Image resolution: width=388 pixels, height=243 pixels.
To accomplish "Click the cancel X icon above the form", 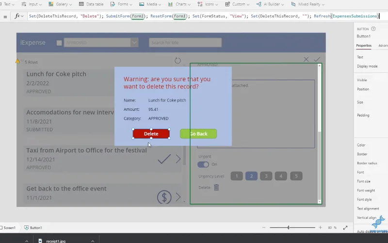I will pyautogui.click(x=306, y=59).
